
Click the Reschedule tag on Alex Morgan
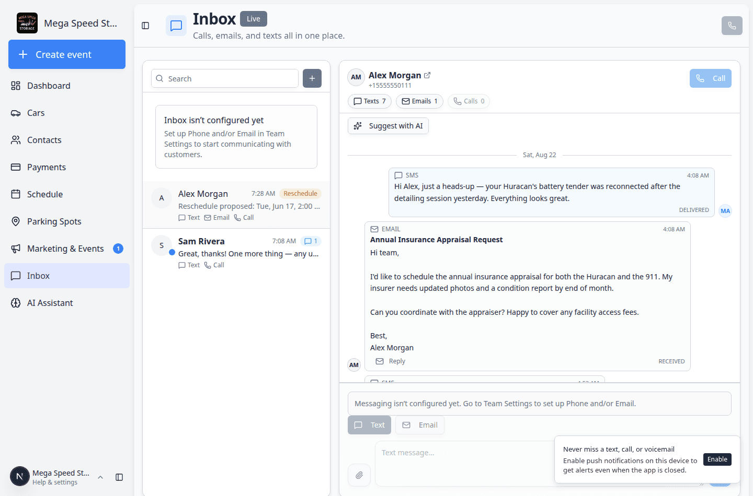(x=300, y=194)
